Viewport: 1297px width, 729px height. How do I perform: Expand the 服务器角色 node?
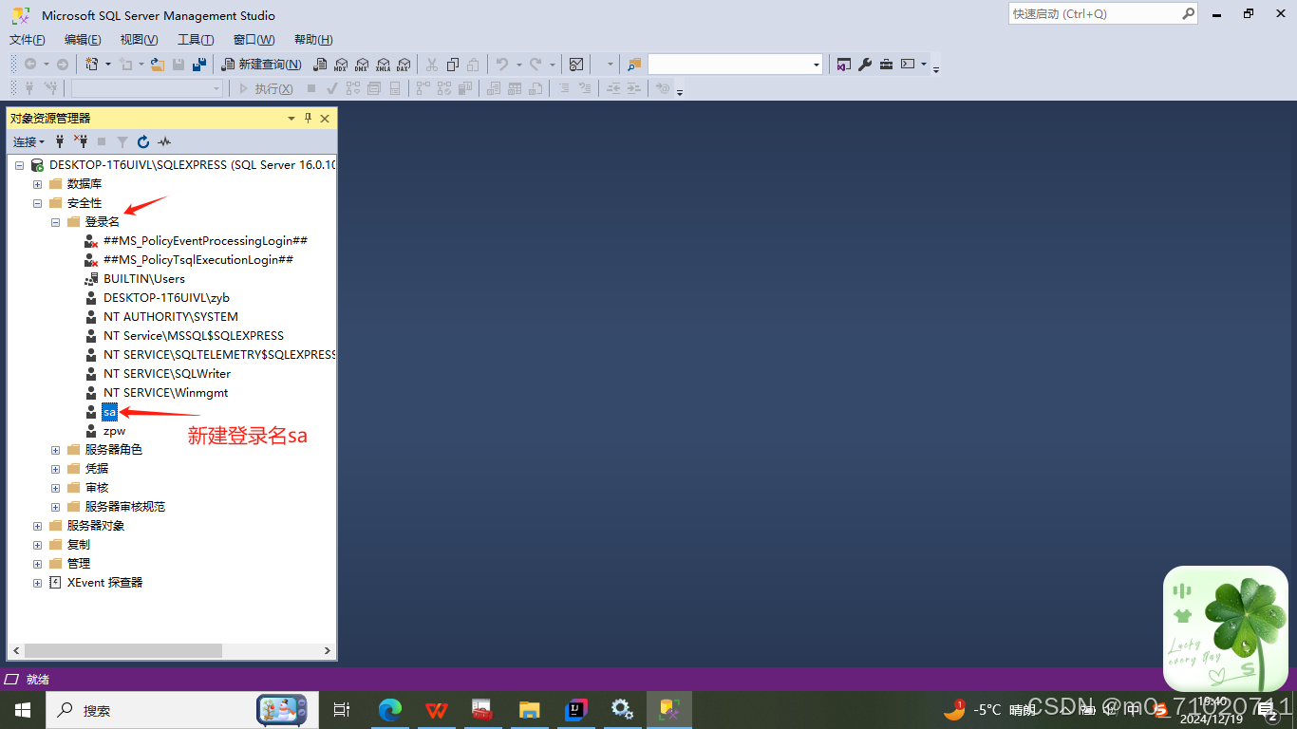coord(55,450)
